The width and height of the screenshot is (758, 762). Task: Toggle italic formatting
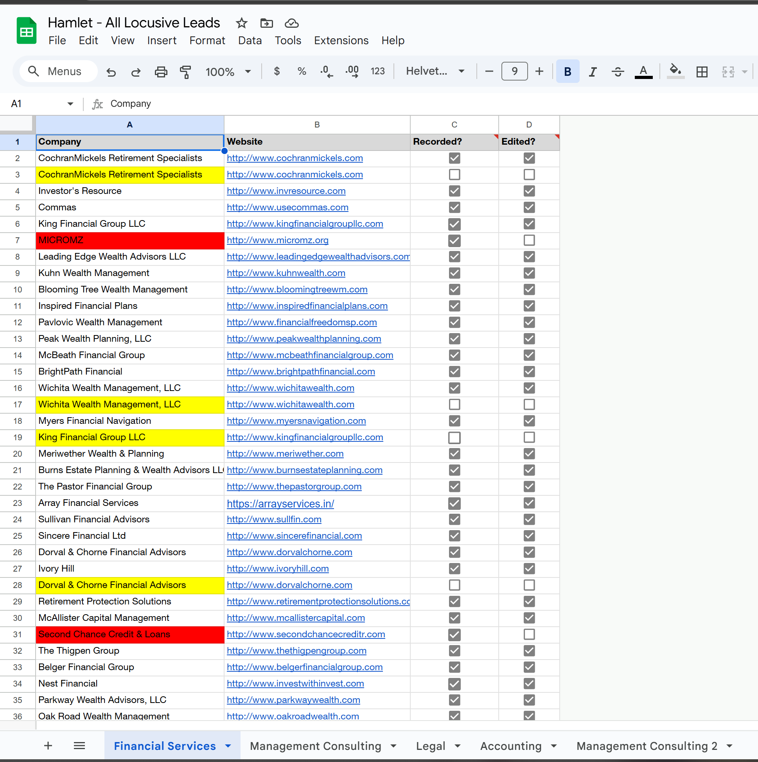[592, 72]
